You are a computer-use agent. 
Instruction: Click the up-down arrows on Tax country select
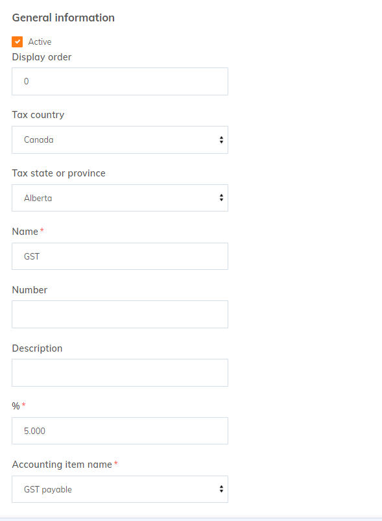tap(221, 140)
